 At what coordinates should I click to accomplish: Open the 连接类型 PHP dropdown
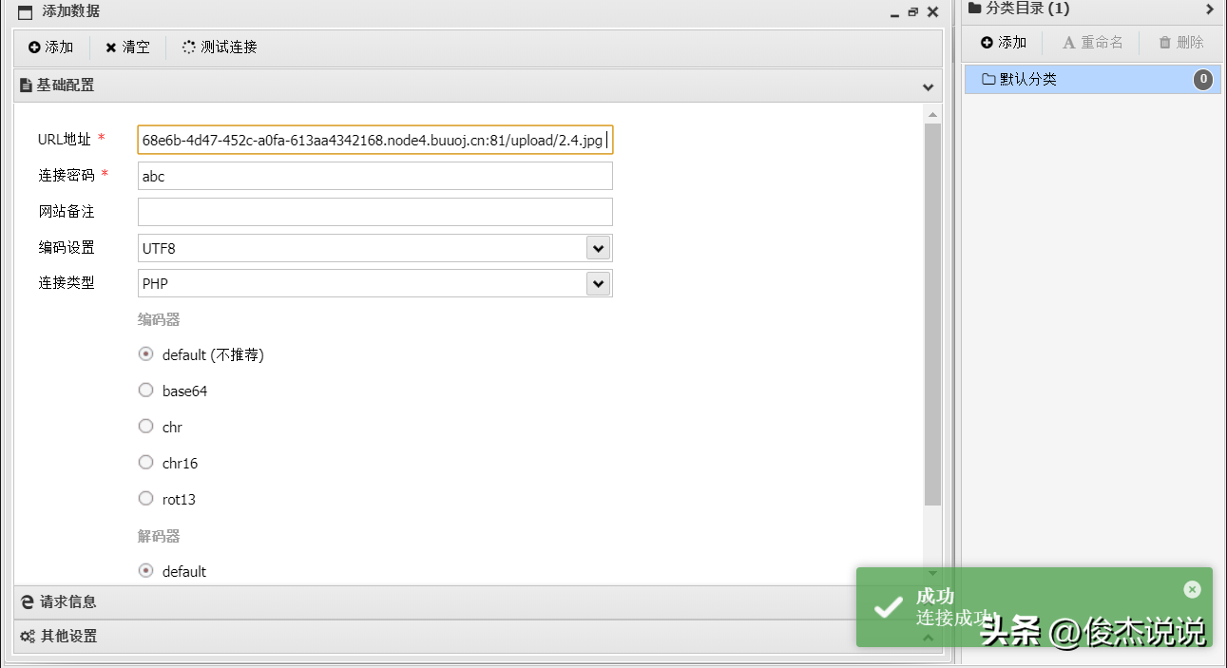point(597,283)
